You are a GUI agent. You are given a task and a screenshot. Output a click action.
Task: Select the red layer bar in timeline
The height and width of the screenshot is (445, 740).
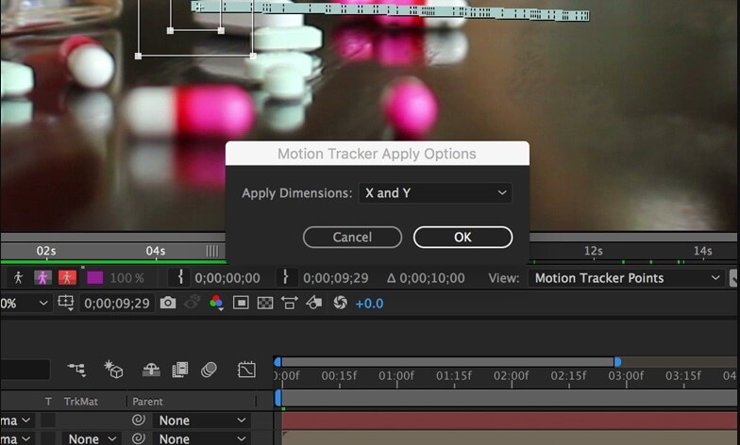tap(510, 420)
